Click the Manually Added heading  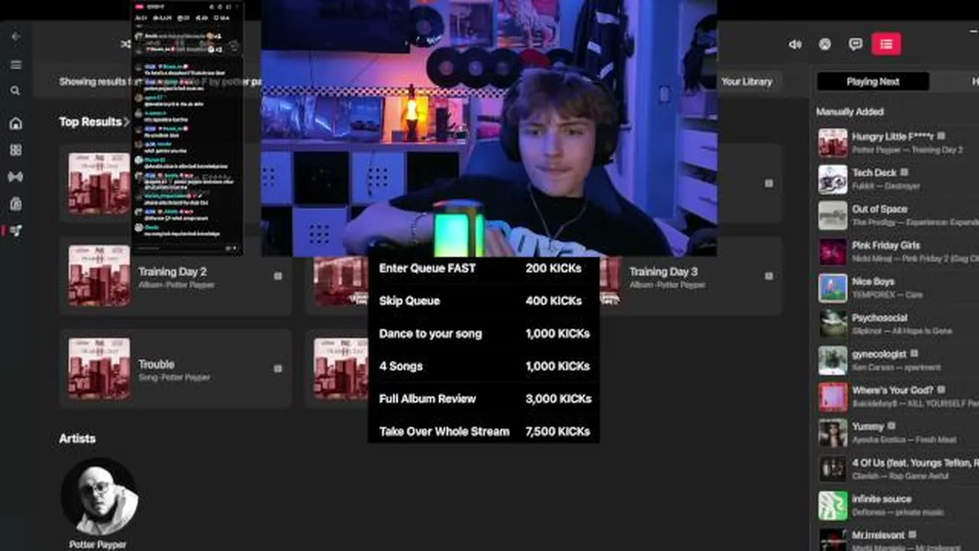[x=850, y=112]
